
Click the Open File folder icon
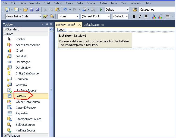26,10
